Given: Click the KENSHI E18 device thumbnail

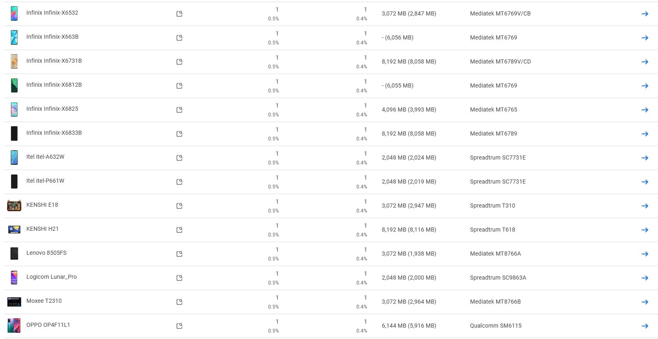Looking at the screenshot, I should click(x=14, y=206).
